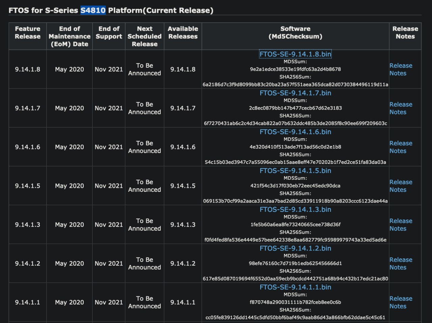The height and width of the screenshot is (323, 432).
Task: Click Feature Release cell 9.14.1.3
Action: point(27,225)
